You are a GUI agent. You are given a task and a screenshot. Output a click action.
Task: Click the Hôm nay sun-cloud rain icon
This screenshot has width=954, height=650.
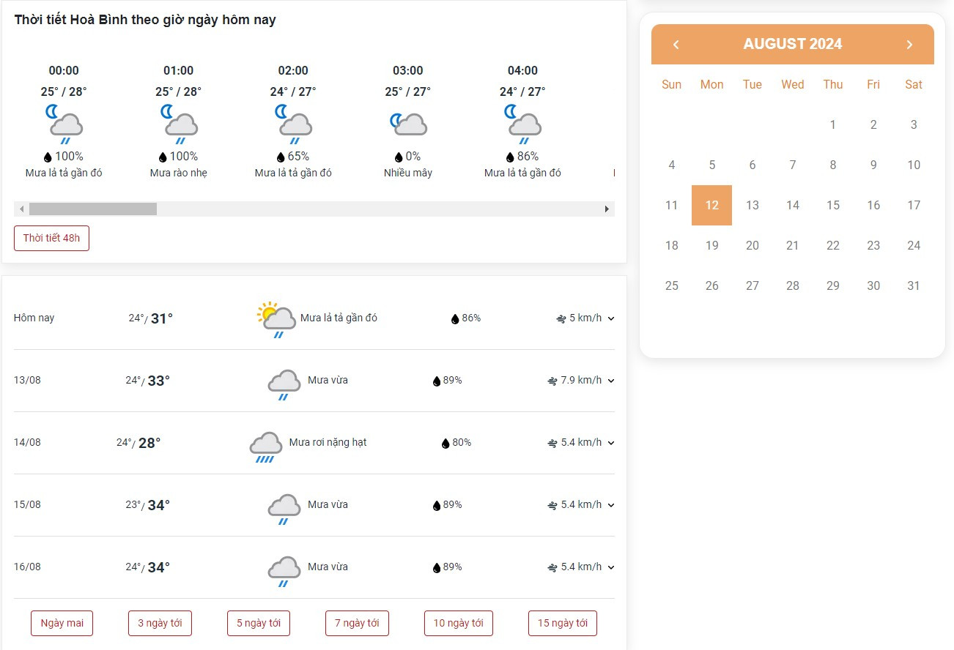[x=276, y=319]
